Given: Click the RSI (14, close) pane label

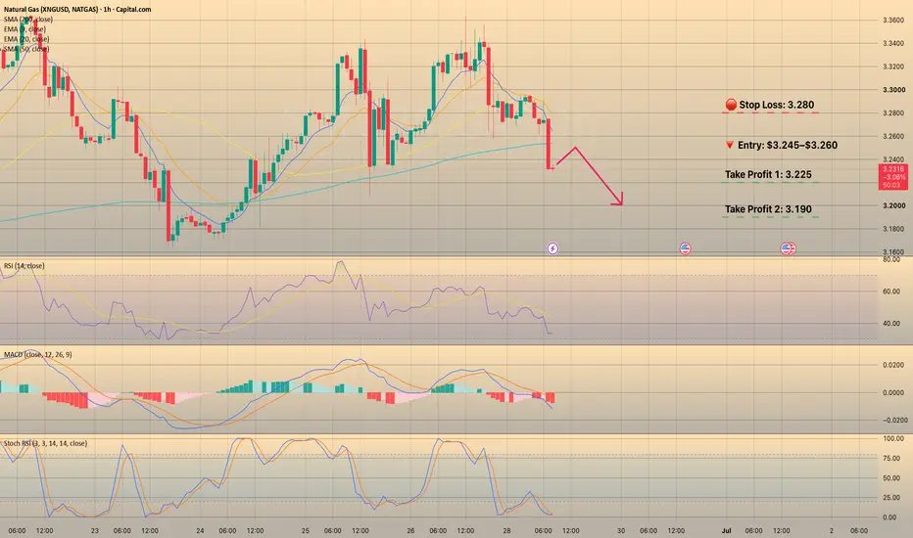Looking at the screenshot, I should 24,266.
